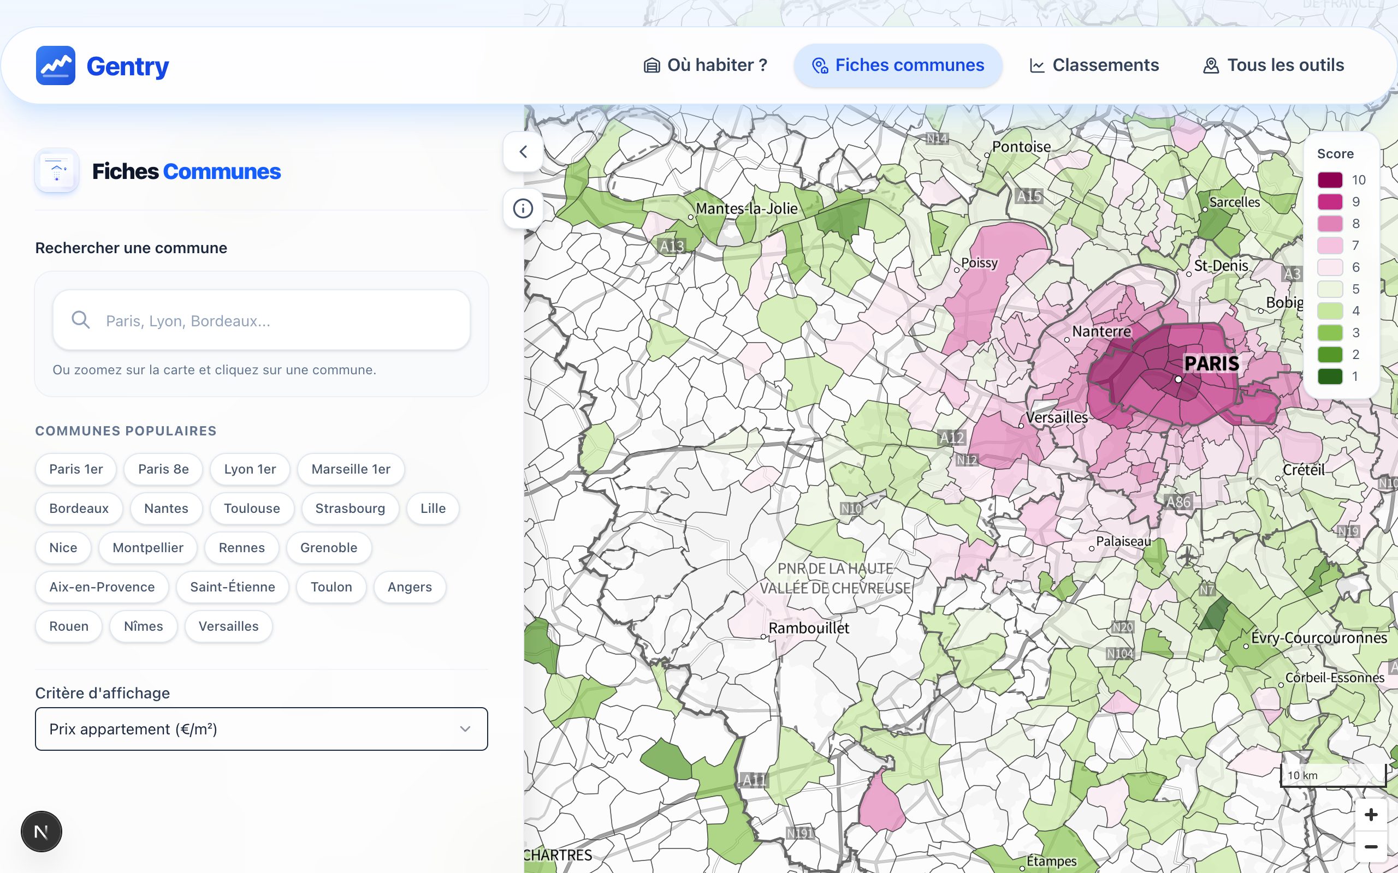Choose the Lille commune chip
This screenshot has width=1398, height=873.
click(x=433, y=508)
